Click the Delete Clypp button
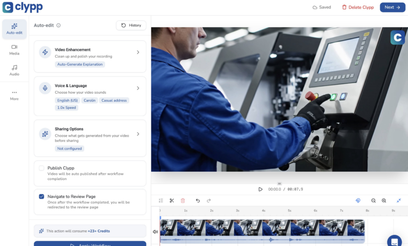This screenshot has height=246, width=408. (x=358, y=7)
